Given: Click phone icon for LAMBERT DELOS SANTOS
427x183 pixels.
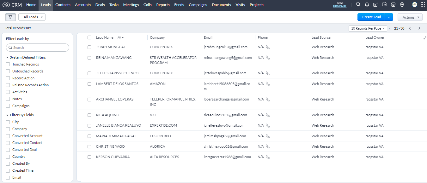Looking at the screenshot, I should pos(268,84).
